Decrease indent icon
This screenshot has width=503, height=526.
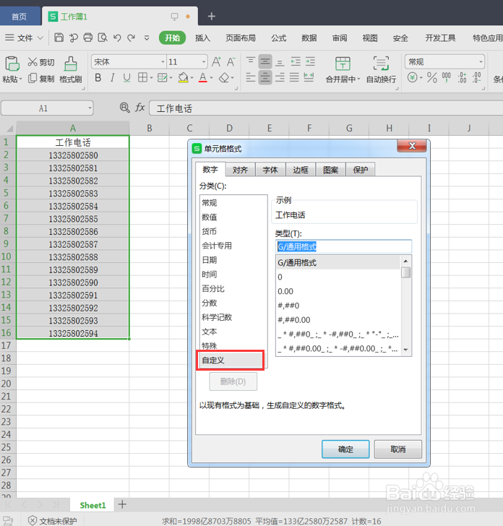tap(296, 61)
